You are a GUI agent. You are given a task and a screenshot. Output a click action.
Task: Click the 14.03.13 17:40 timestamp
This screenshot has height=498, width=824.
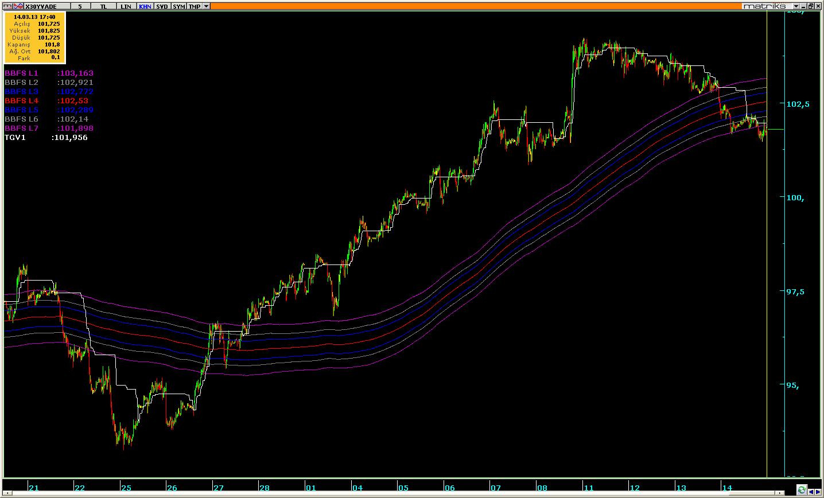(x=34, y=17)
